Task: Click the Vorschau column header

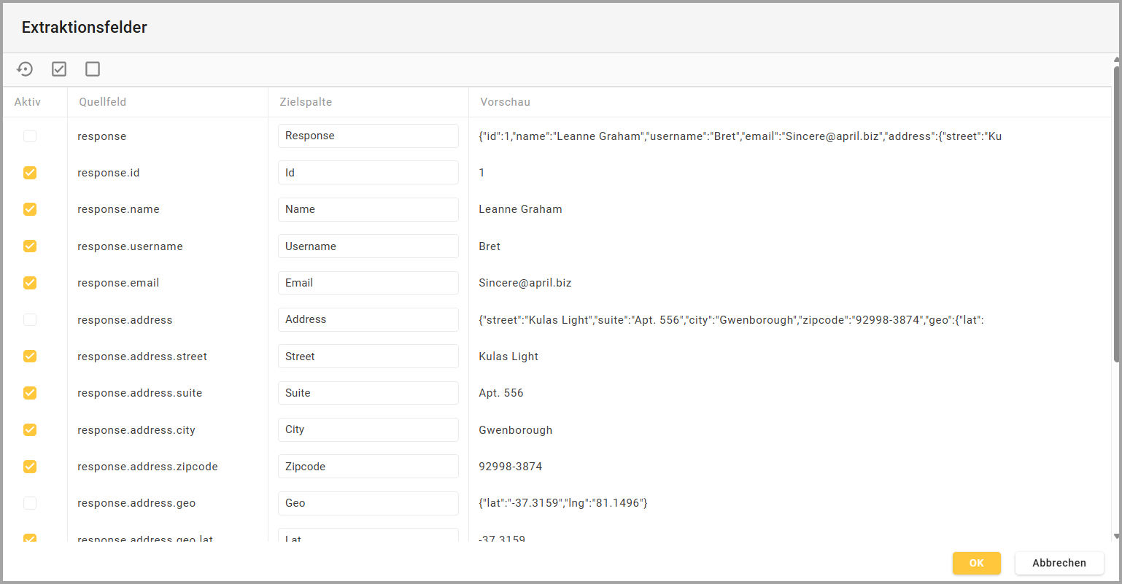Action: [505, 102]
